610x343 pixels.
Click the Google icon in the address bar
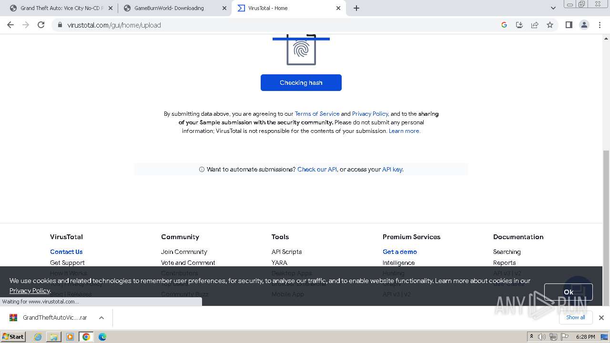504,25
